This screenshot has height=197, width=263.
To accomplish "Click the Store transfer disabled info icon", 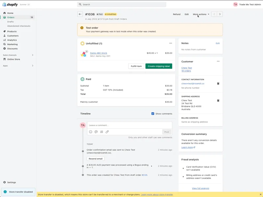I will [5, 192].
